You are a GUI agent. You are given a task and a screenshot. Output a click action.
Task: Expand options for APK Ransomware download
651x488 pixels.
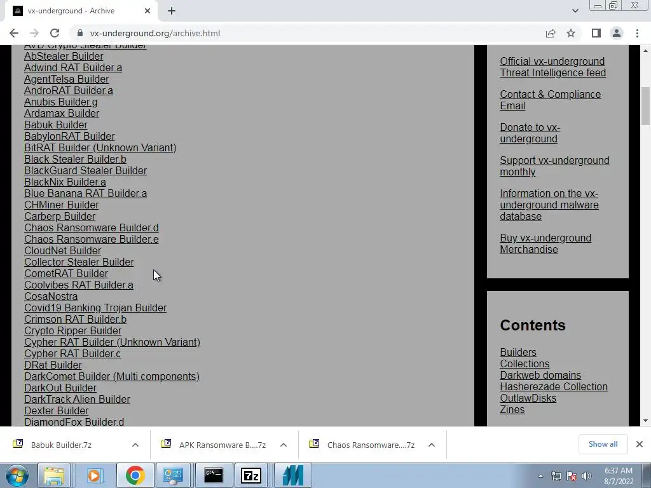pos(284,445)
